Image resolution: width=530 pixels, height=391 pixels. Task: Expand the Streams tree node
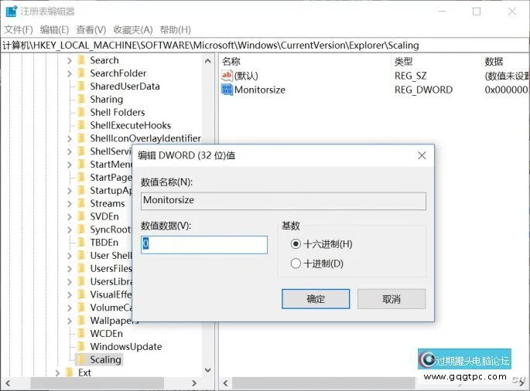[x=70, y=204]
